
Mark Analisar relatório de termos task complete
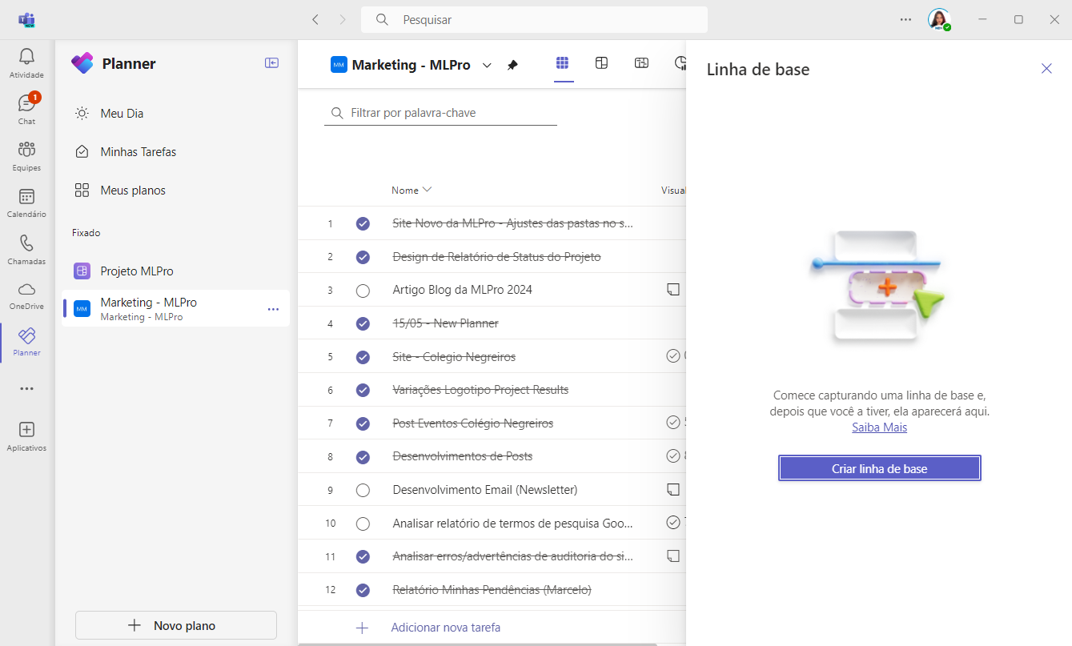pos(363,524)
